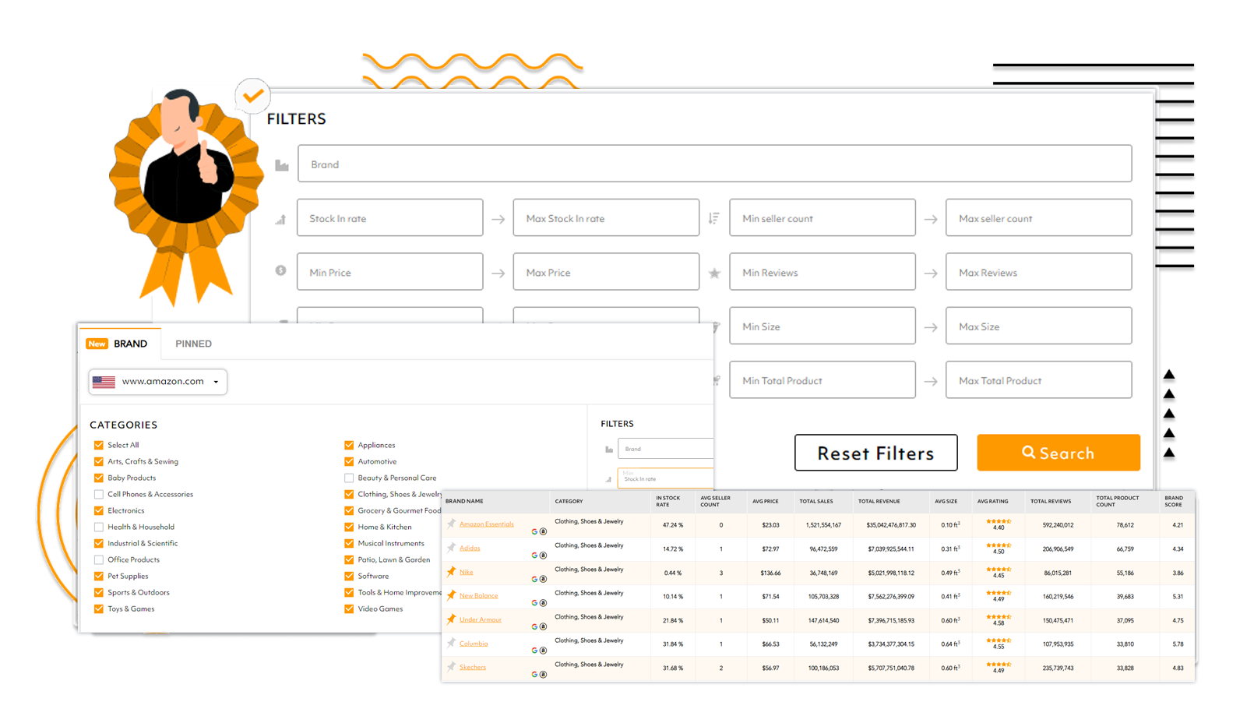Check the Beauty & Personal Care category
The height and width of the screenshot is (702, 1247).
pos(349,478)
